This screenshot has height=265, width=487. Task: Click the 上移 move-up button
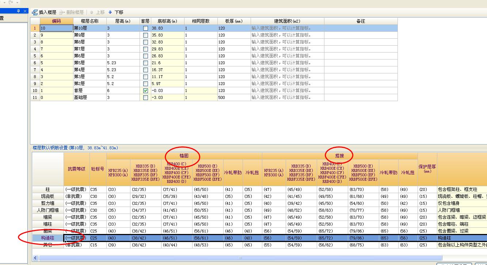[97, 12]
